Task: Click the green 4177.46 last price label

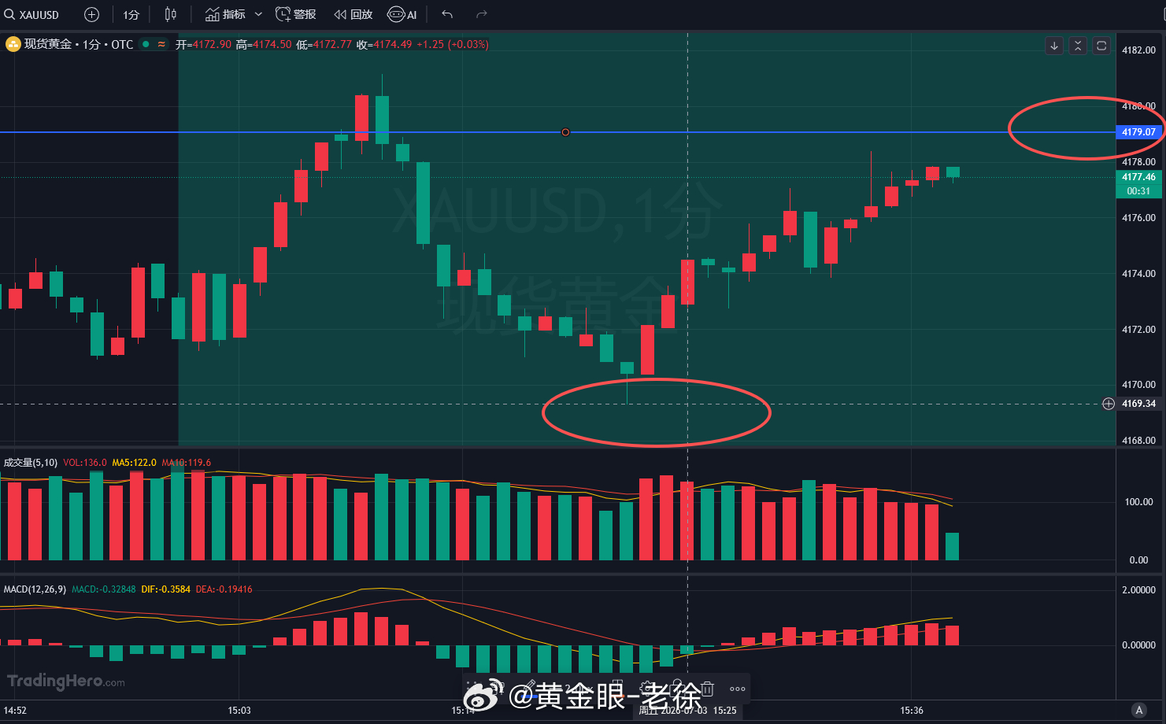Action: click(x=1138, y=177)
